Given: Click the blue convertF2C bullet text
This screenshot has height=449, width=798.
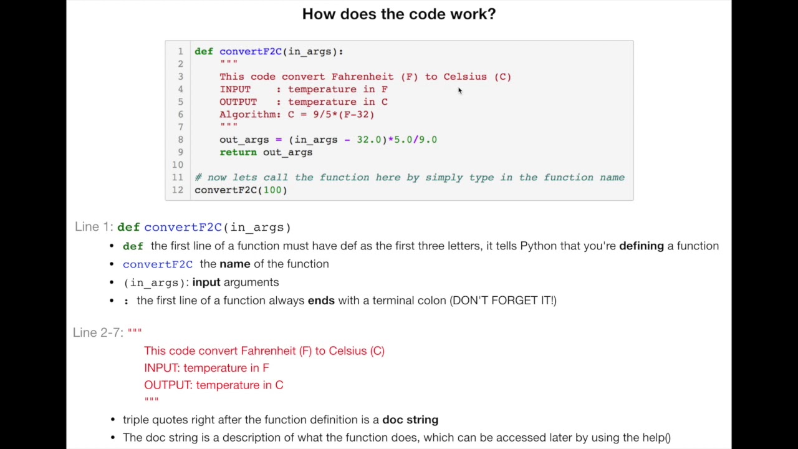Looking at the screenshot, I should tap(158, 264).
